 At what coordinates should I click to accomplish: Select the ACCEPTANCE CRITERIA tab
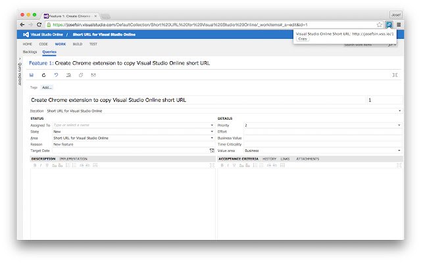coord(238,159)
